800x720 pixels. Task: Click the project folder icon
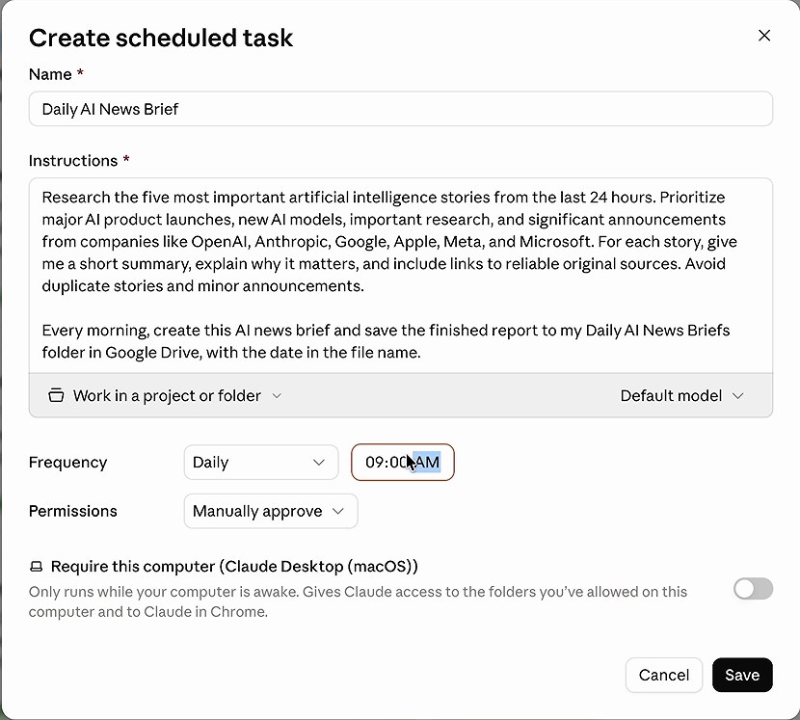click(56, 395)
